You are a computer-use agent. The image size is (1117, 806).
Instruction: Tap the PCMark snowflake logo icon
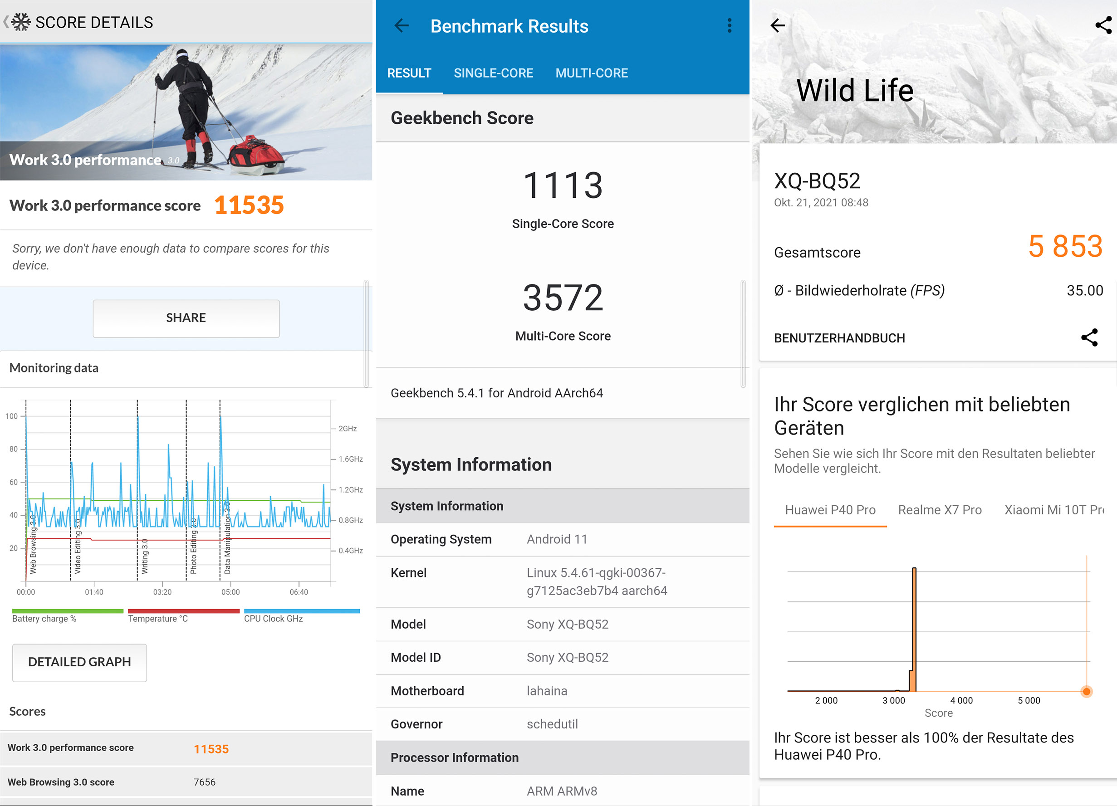(21, 22)
